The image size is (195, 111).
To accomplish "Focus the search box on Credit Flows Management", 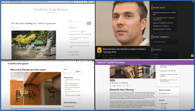I will point(69,71).
